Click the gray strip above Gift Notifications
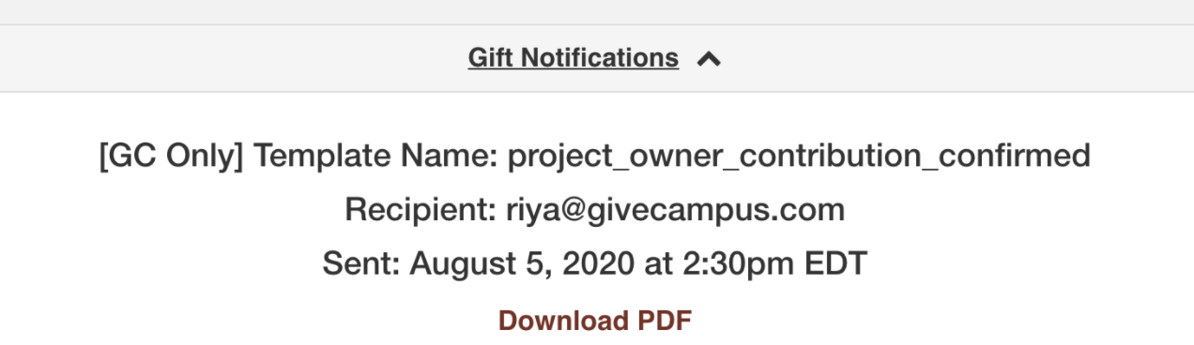 [597, 11]
